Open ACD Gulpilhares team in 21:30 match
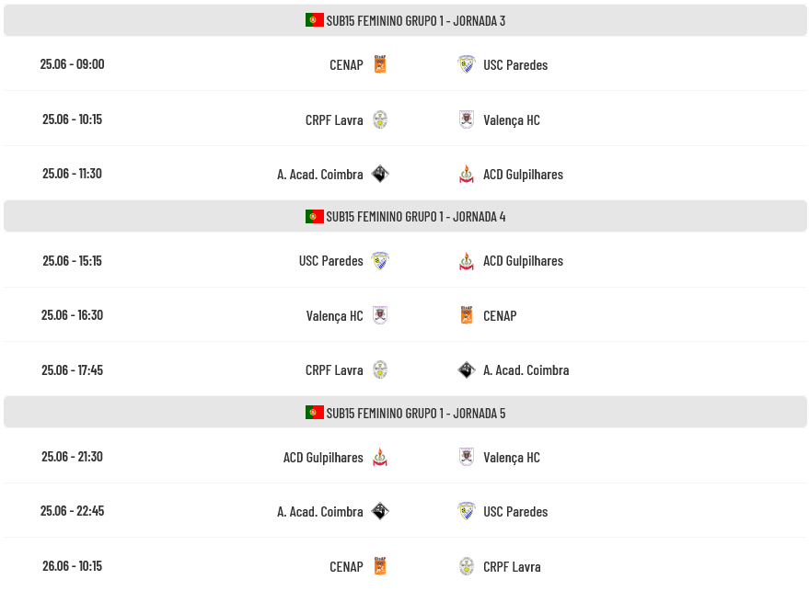The width and height of the screenshot is (809, 591). (x=323, y=458)
